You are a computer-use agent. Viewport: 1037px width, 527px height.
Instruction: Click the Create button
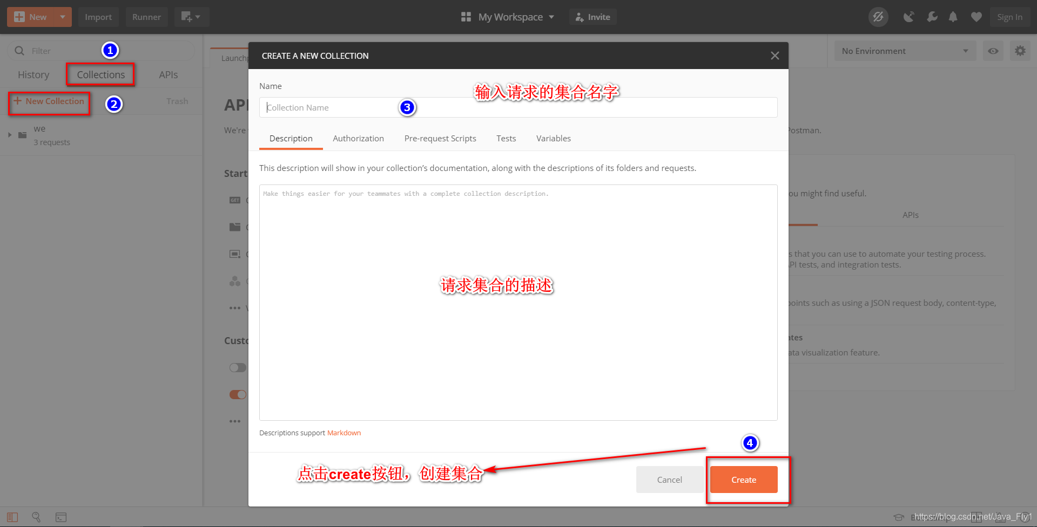tap(744, 480)
